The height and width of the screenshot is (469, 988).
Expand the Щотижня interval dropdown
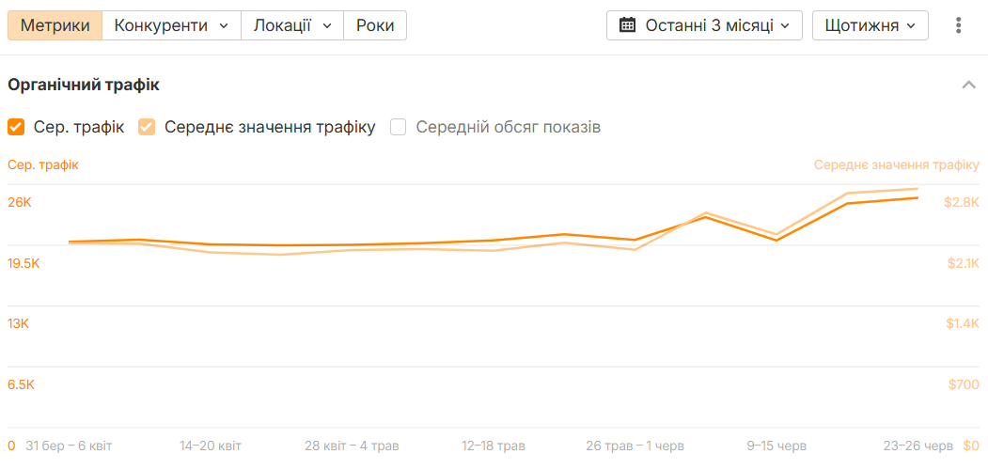[870, 25]
